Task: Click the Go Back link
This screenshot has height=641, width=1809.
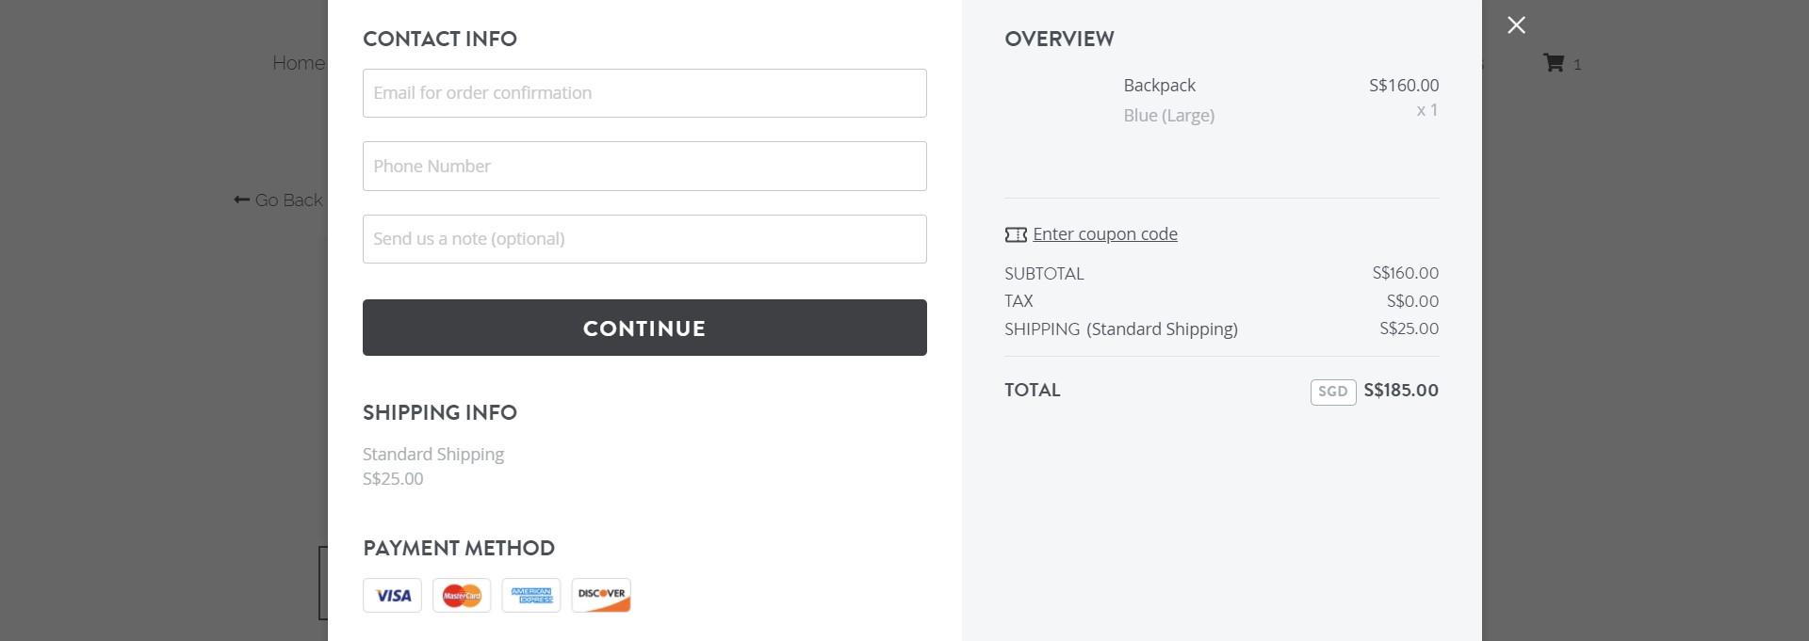Action: [288, 200]
